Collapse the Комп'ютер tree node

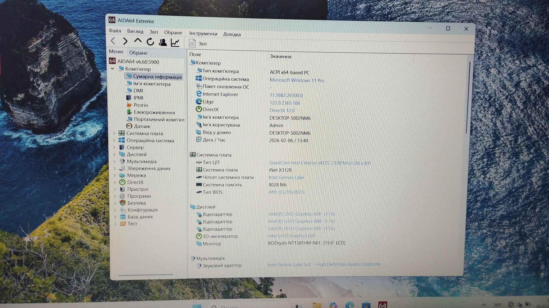click(x=112, y=69)
